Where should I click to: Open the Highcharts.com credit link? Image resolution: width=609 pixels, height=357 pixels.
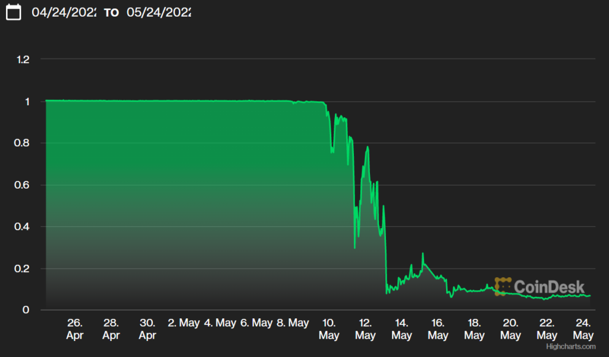pos(571,346)
